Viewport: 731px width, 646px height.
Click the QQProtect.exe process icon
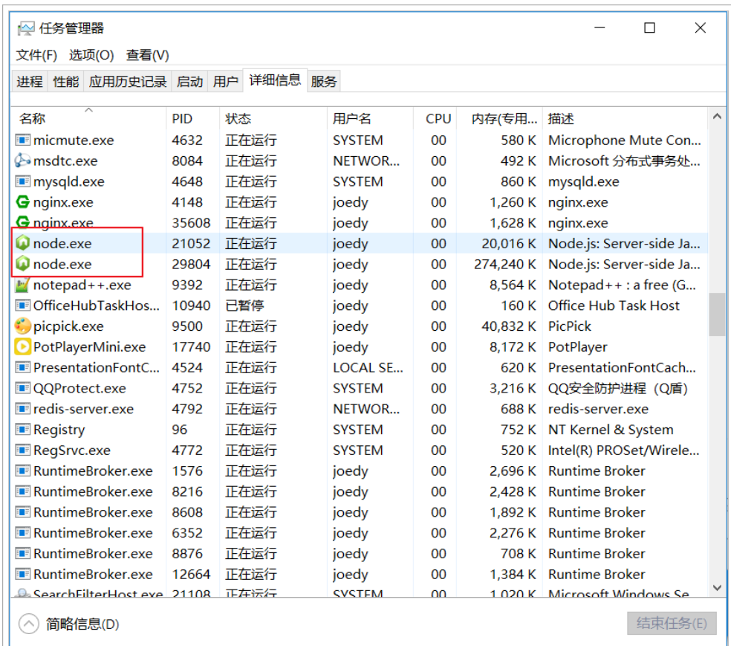pyautogui.click(x=23, y=387)
